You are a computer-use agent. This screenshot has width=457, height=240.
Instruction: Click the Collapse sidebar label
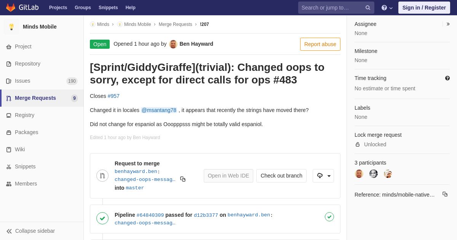click(35, 231)
